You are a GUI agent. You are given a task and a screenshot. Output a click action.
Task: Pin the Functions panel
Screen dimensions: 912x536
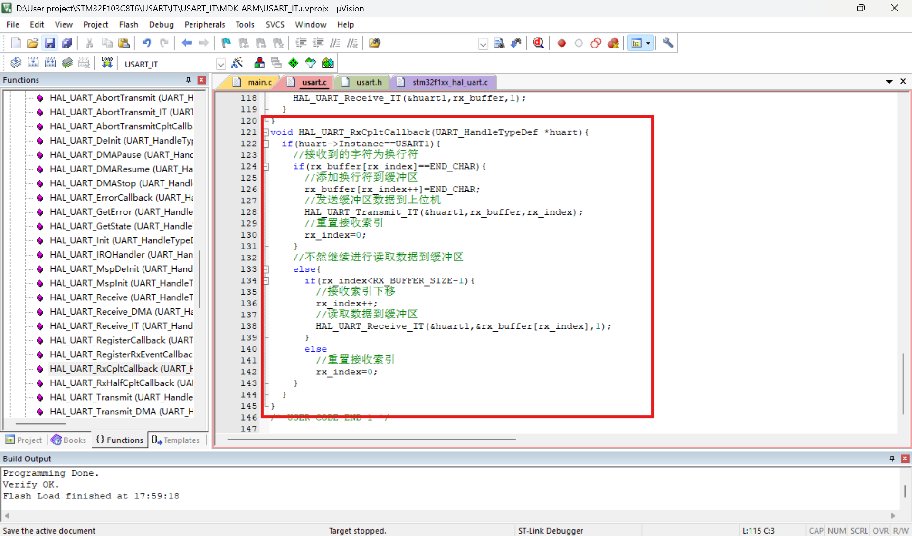(189, 80)
